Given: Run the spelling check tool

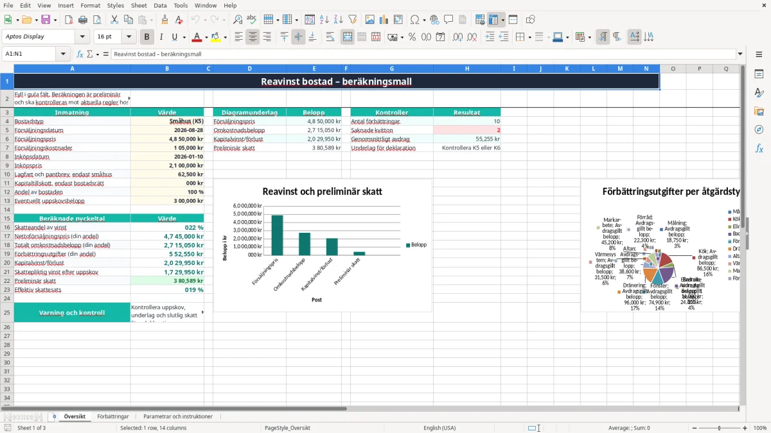Looking at the screenshot, I should click(252, 20).
